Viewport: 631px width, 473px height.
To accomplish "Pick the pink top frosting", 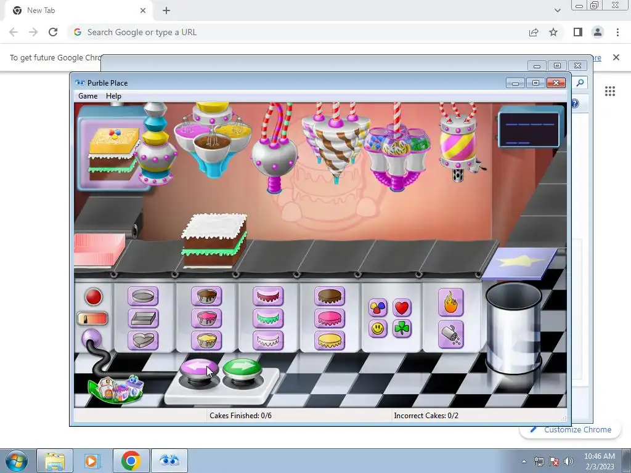I will click(330, 318).
